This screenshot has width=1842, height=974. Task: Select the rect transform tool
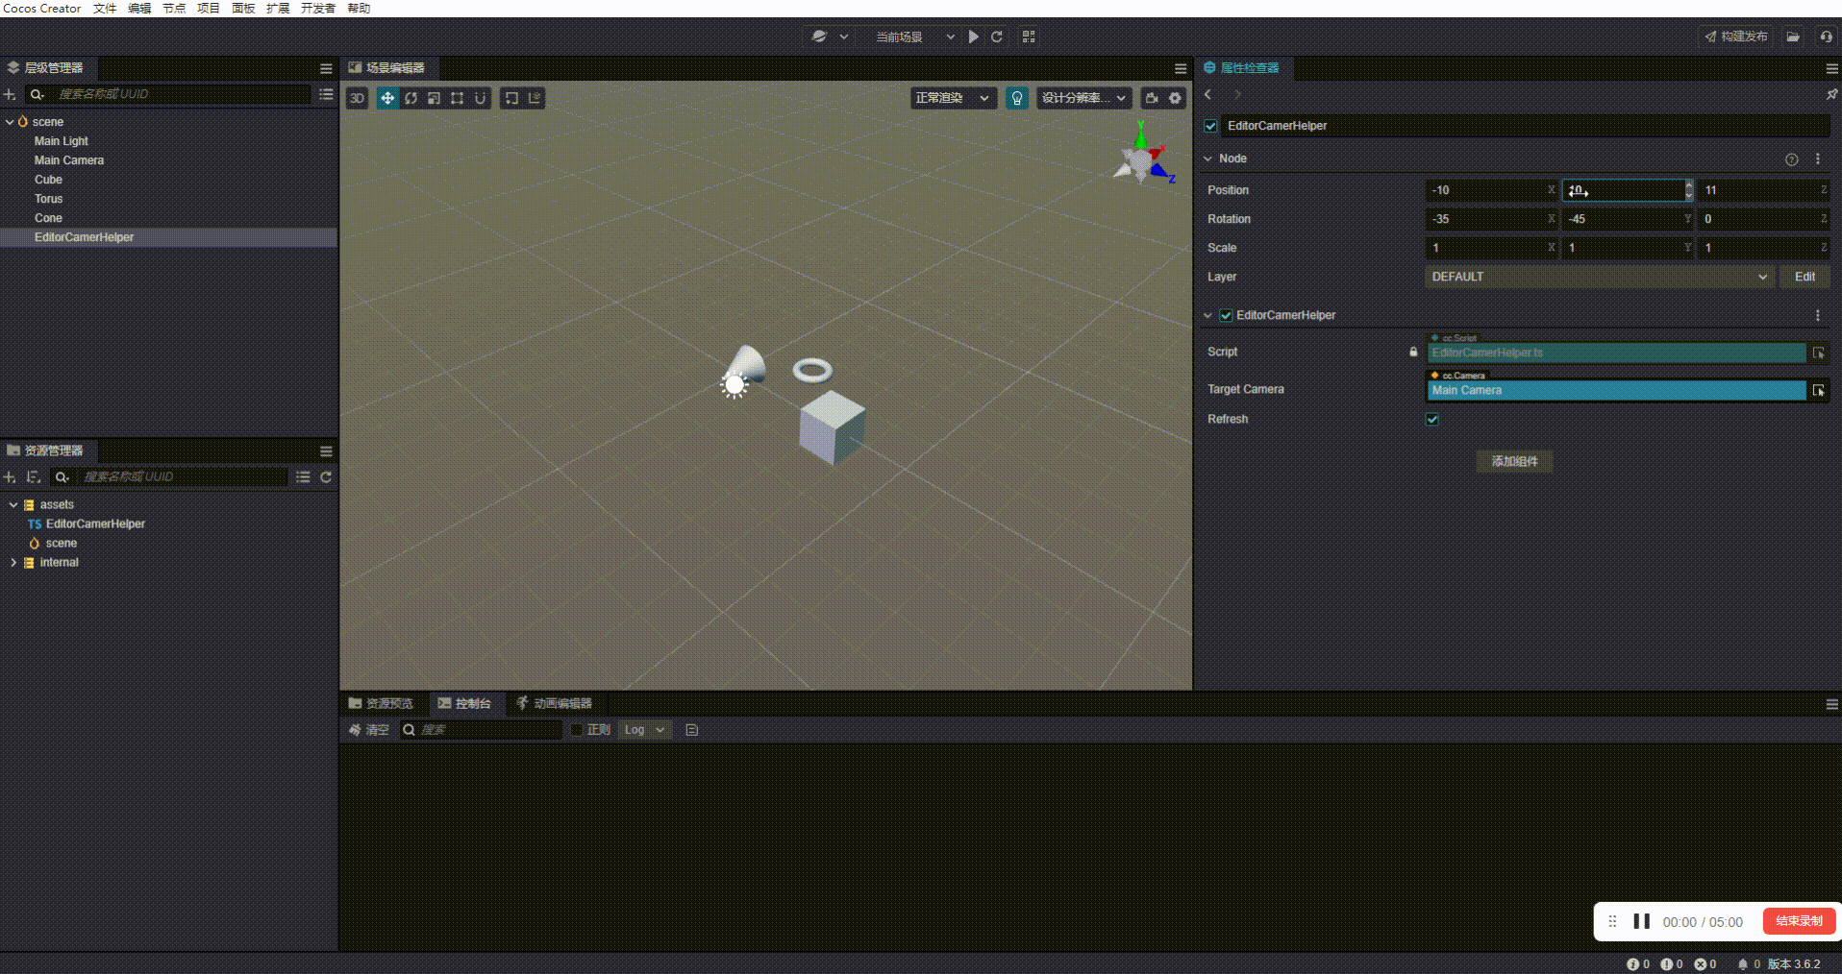(457, 98)
